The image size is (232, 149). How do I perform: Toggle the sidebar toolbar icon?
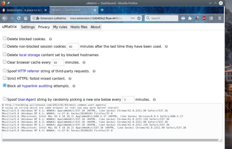tap(211, 18)
